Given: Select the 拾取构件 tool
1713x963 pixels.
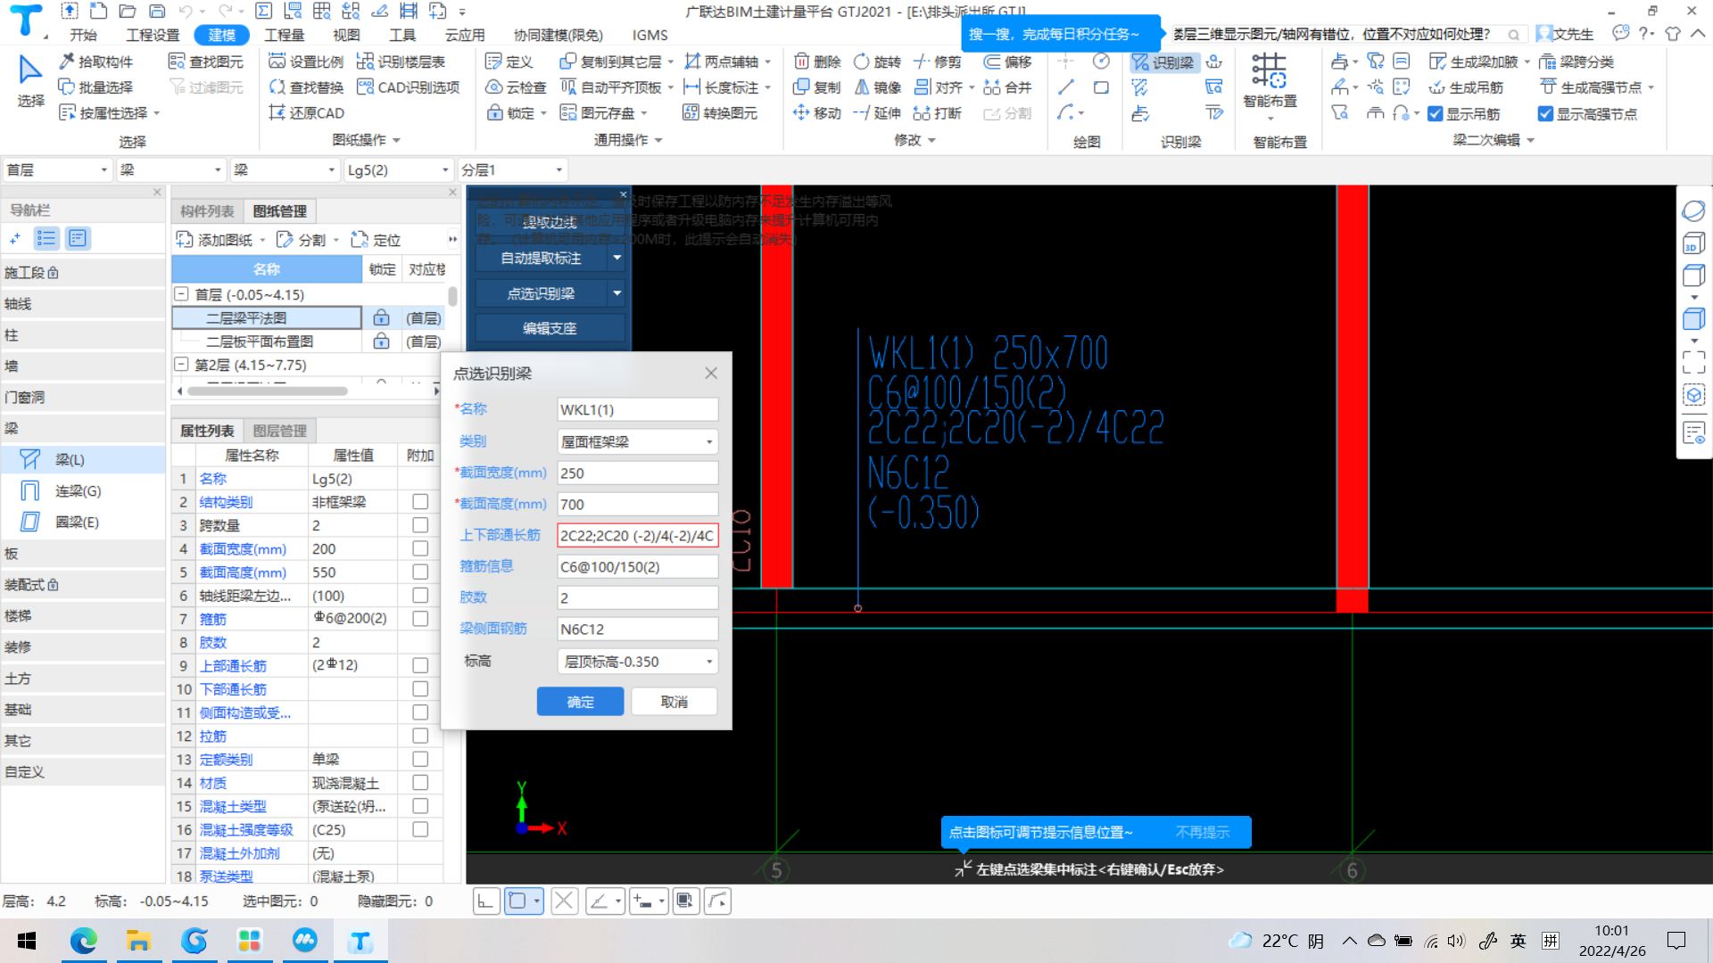Looking at the screenshot, I should pos(95,62).
